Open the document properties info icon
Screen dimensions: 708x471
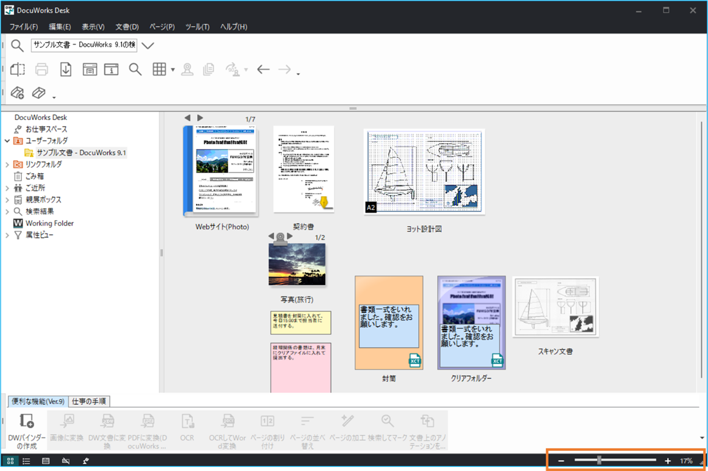click(111, 69)
